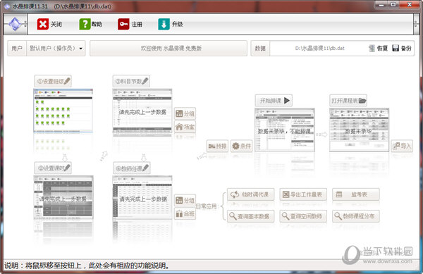Open 临时调代课 substitute button

tap(250, 194)
